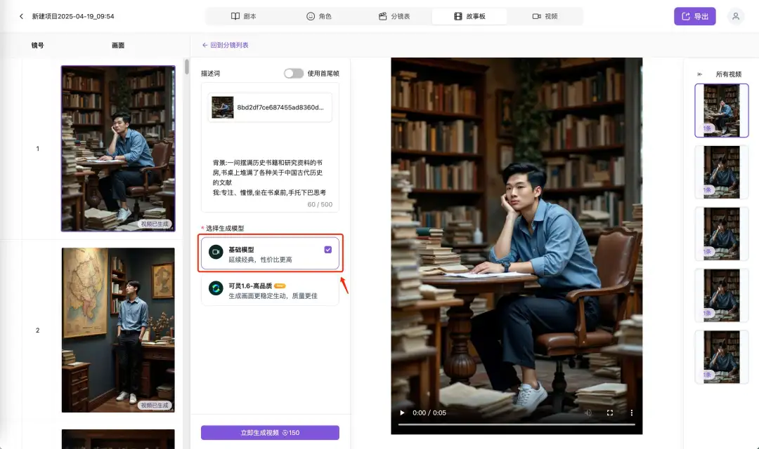Click the 选择生成模型 label
The image size is (759, 449).
pos(225,228)
